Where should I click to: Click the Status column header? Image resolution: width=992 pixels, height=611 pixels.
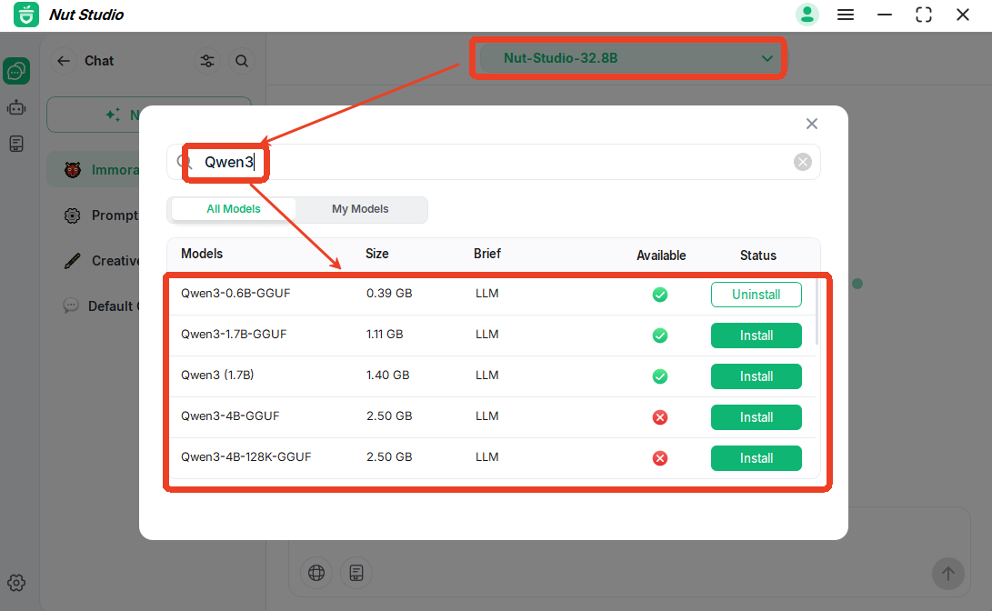click(758, 255)
